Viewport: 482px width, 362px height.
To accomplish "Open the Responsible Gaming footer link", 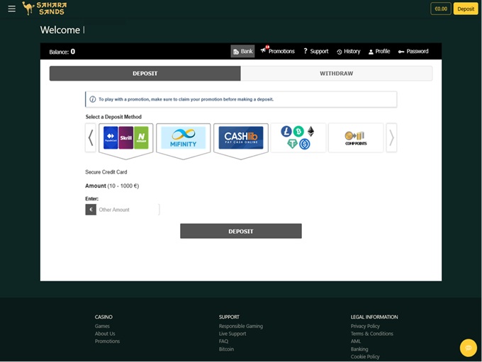I will point(240,326).
